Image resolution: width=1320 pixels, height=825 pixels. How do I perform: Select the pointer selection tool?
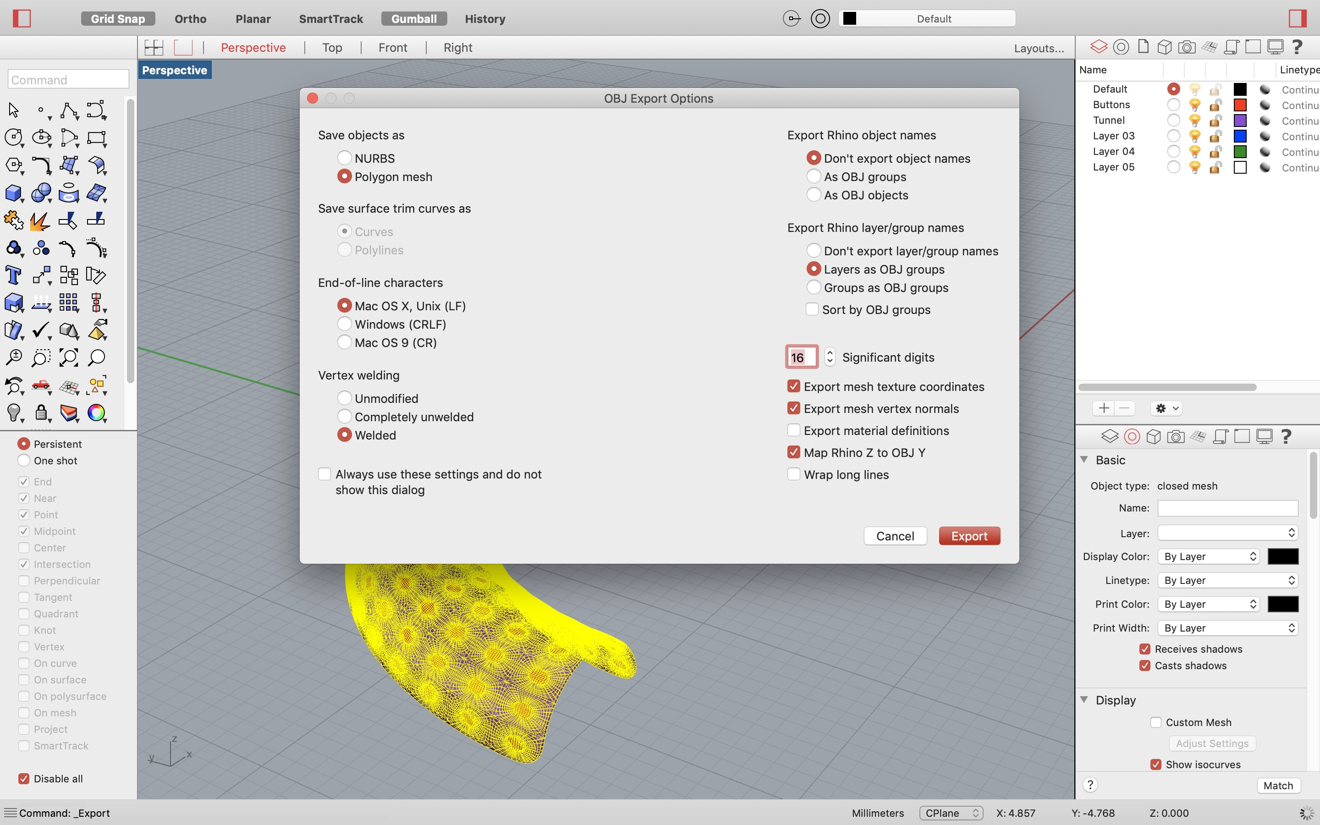tap(14, 110)
